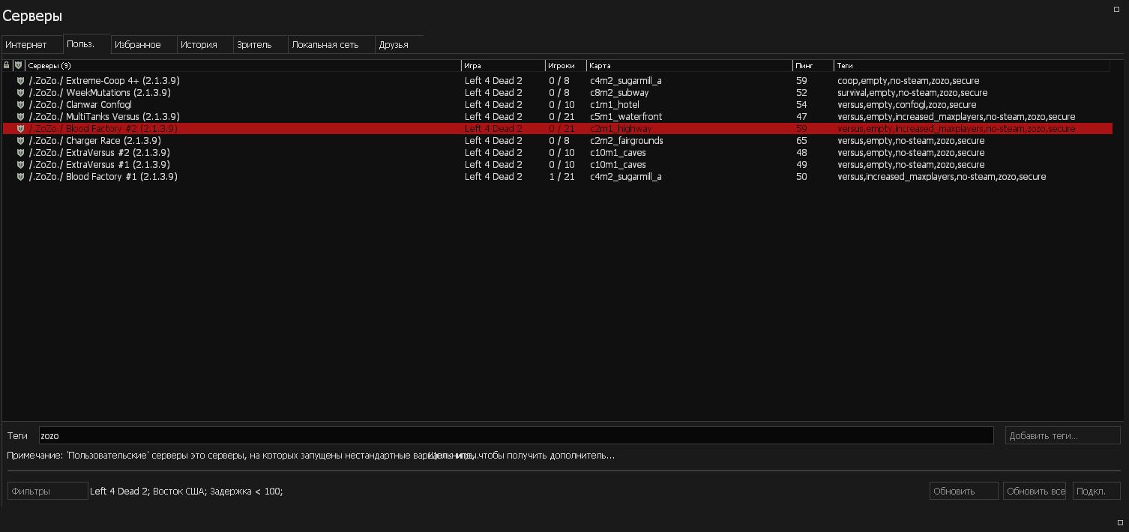Click the shield icon on MultiTanks Versus row

pos(20,117)
